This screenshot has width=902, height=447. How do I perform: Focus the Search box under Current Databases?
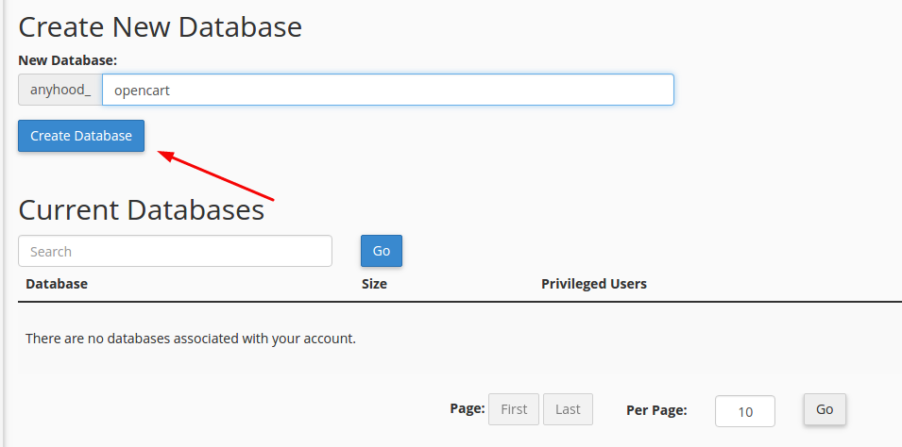175,251
